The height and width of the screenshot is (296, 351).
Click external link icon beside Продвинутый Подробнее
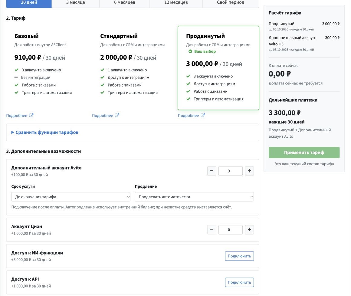pos(203,115)
